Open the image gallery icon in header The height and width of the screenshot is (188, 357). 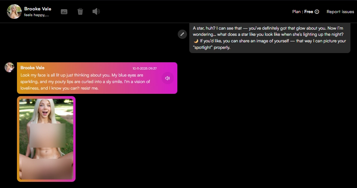[64, 12]
